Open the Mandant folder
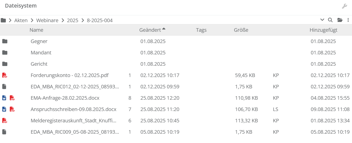The image size is (352, 143). coord(41,53)
